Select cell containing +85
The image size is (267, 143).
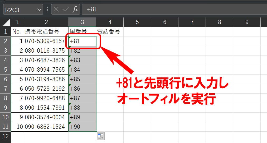(82, 79)
